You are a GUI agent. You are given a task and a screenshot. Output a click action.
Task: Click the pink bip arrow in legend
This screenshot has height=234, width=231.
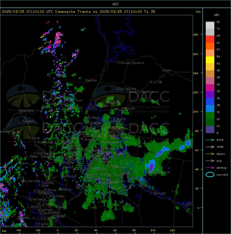210,161
